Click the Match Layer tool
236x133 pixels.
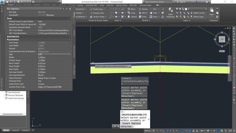197,17
